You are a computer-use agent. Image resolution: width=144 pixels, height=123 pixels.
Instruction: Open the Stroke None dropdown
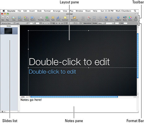(101, 23)
